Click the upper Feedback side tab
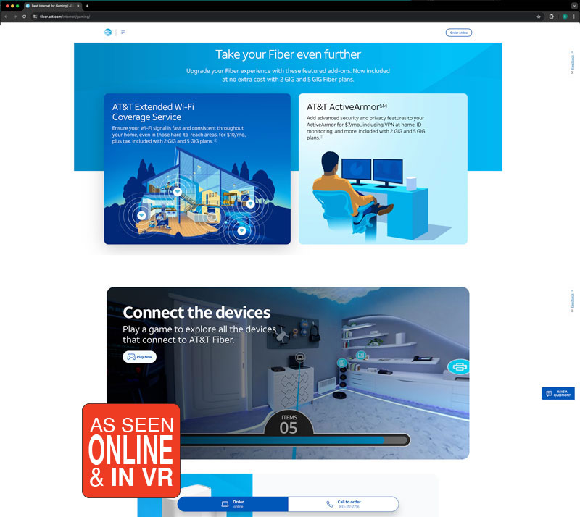The width and height of the screenshot is (580, 517). [572, 62]
